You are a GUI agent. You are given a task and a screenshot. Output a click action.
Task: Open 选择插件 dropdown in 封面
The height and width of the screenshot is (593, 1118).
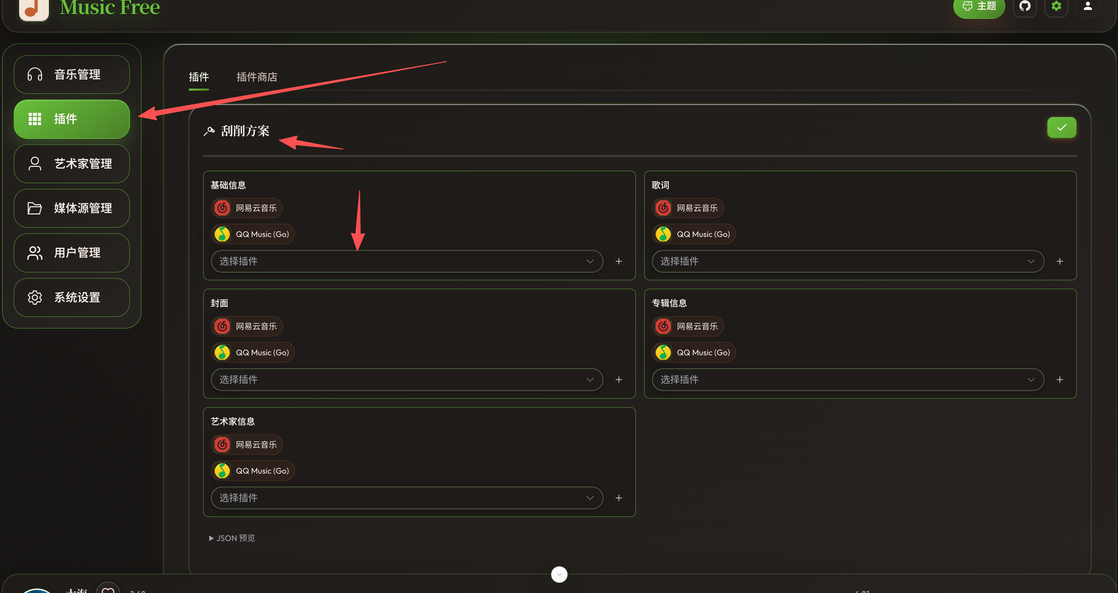pyautogui.click(x=407, y=380)
